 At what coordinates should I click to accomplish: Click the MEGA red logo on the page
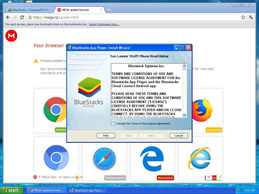pos(11,36)
